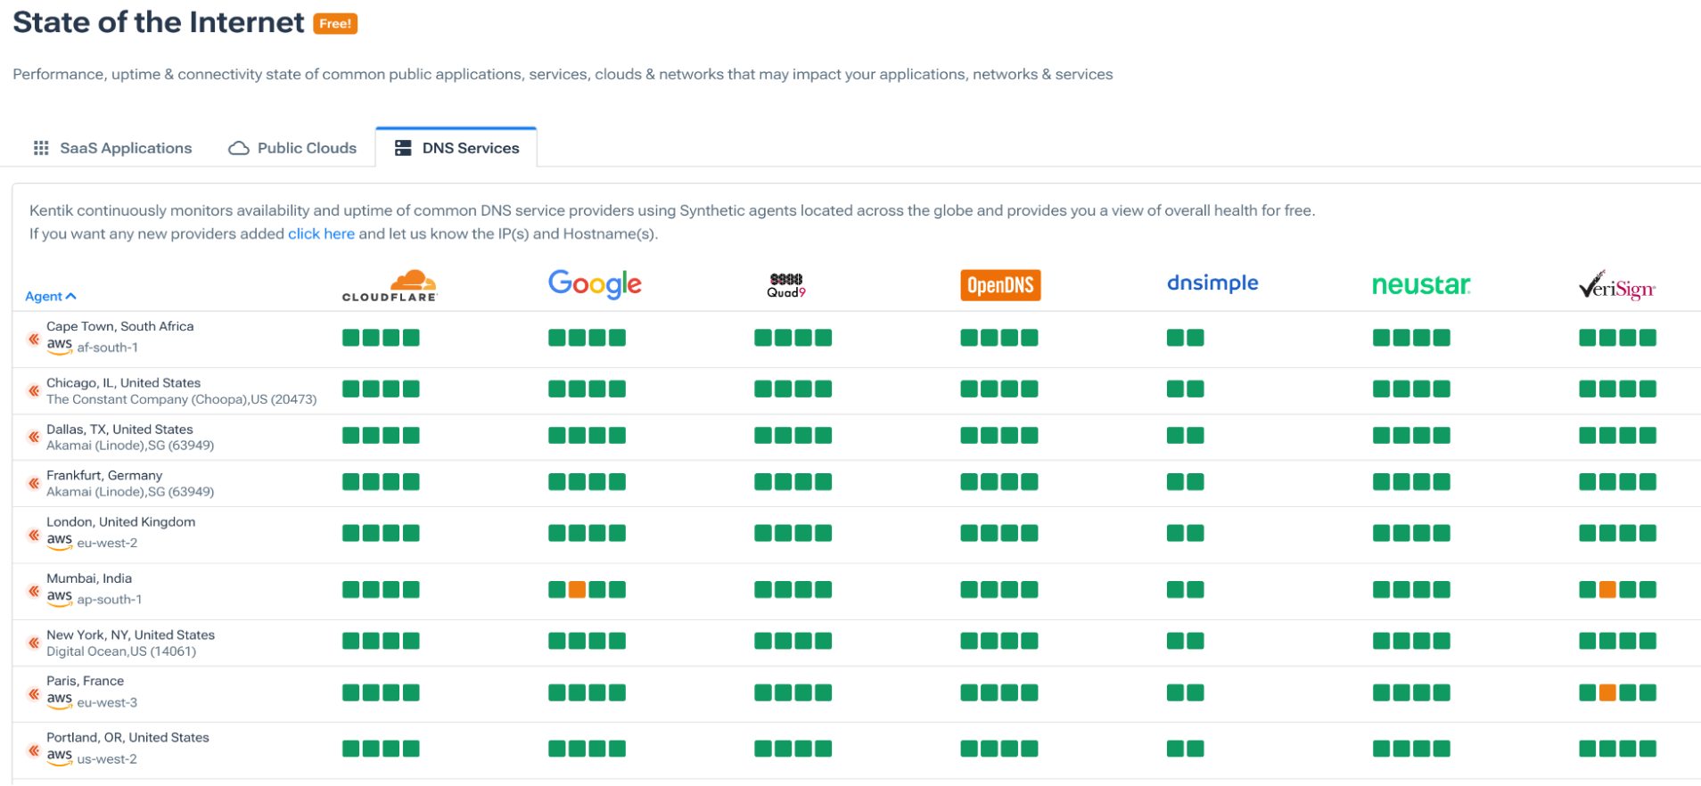Image resolution: width=1701 pixels, height=786 pixels.
Task: Click 'Digital Ocean,US (14061)' provider text
Action: coord(121,651)
